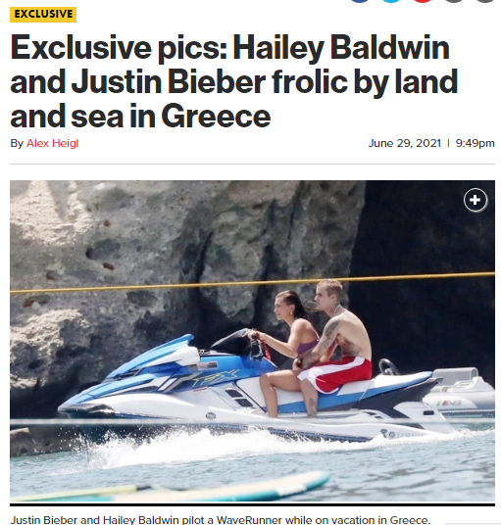
Task: Share article via the red circle icon
Action: coord(423,1)
